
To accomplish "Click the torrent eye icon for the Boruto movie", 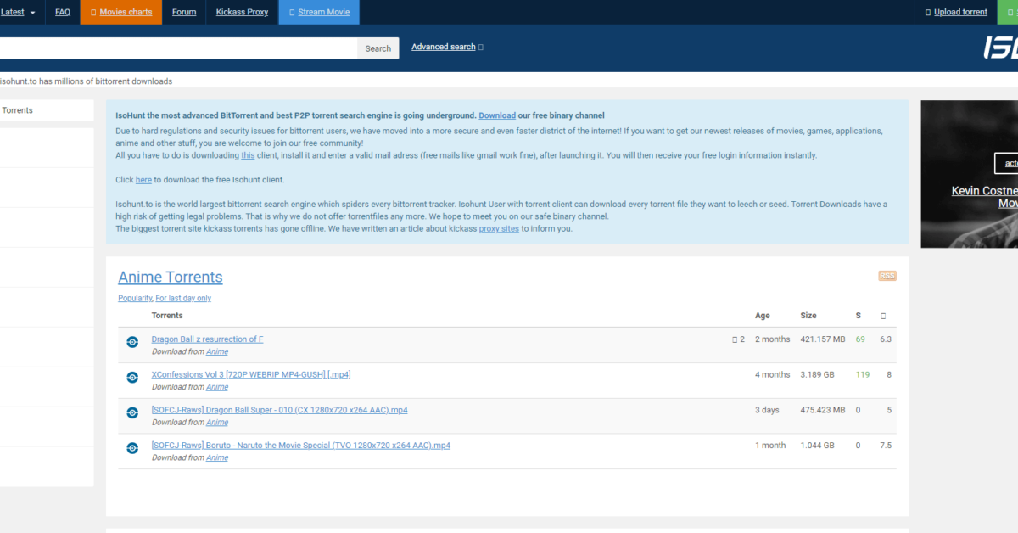I will pyautogui.click(x=132, y=448).
